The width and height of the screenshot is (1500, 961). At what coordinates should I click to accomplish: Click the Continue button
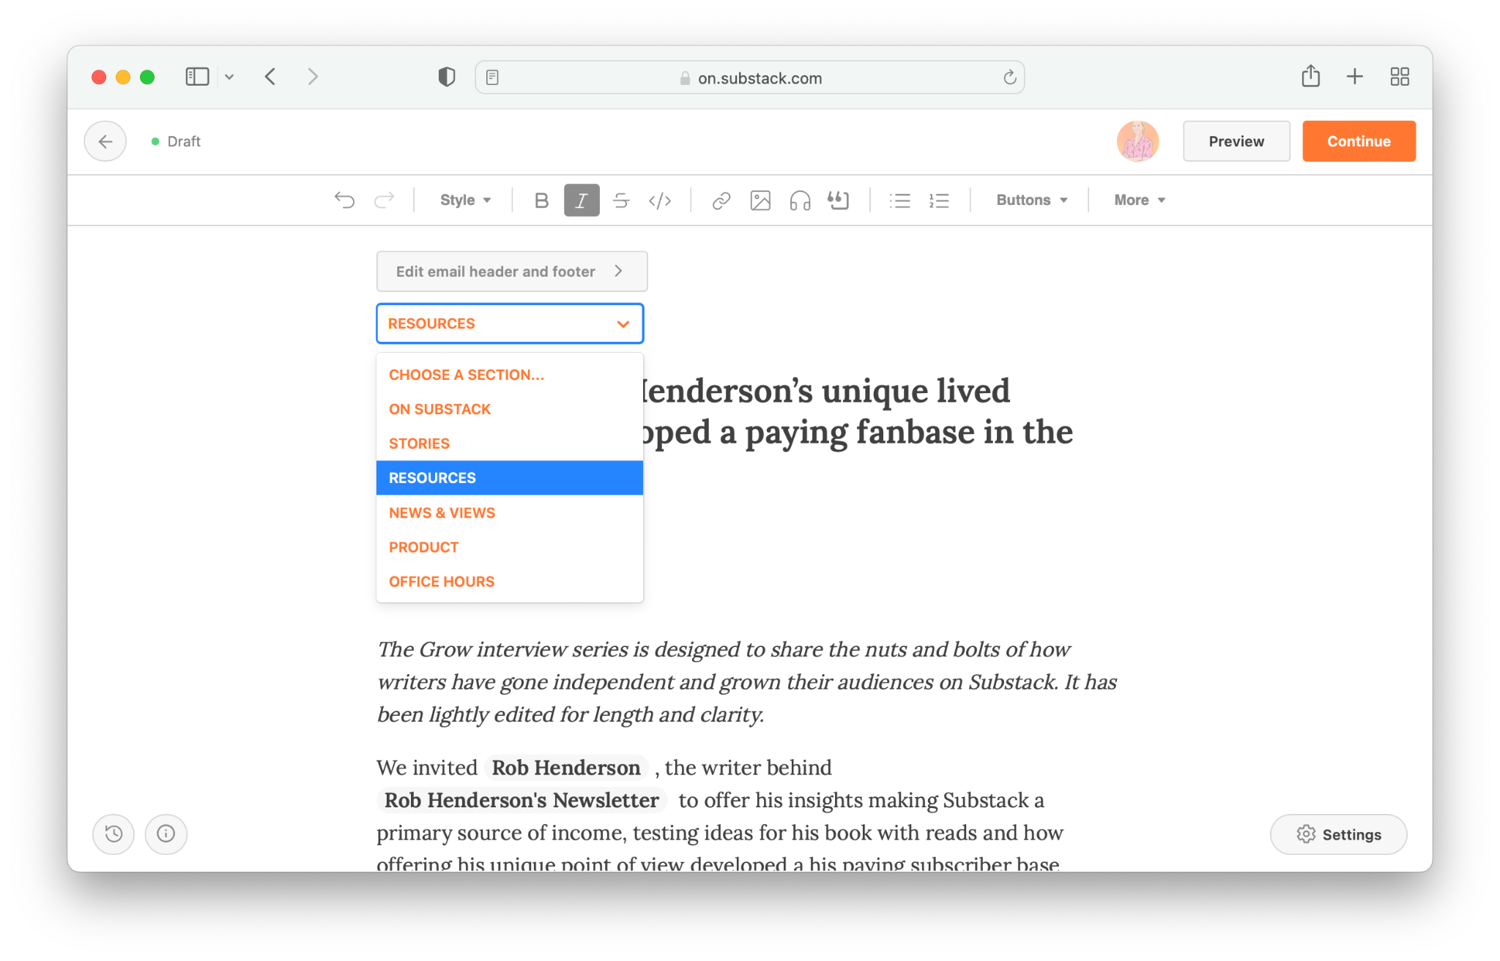click(x=1359, y=141)
